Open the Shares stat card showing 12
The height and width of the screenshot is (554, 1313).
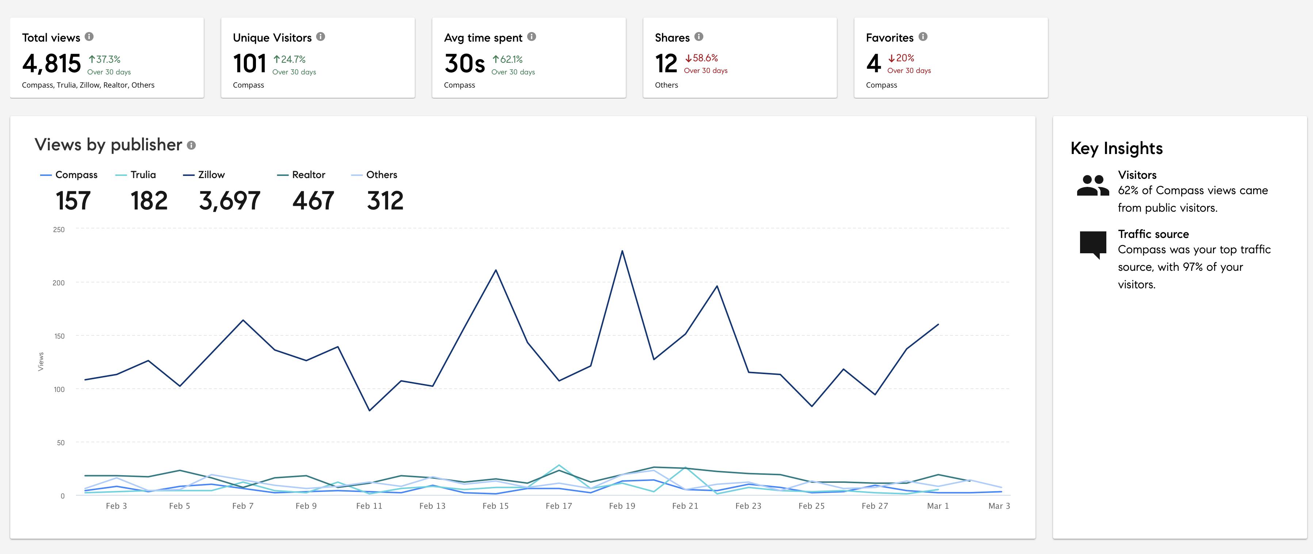click(x=740, y=58)
